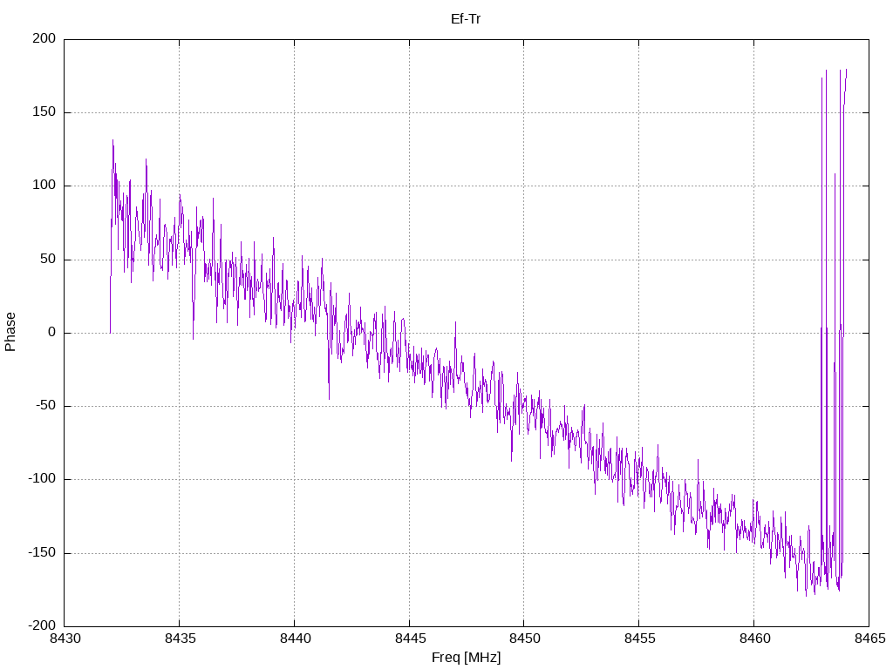The image size is (893, 669).
Task: Click the 8460 frequency tick label
Action: click(x=754, y=639)
